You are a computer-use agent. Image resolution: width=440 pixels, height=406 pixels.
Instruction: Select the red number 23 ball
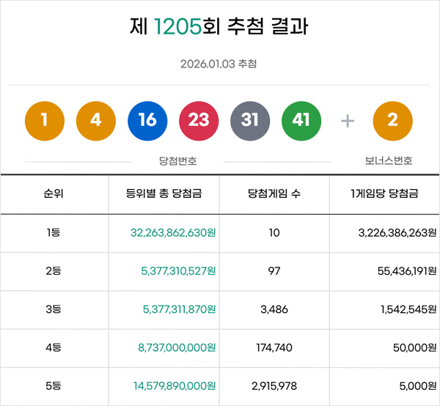[199, 120]
